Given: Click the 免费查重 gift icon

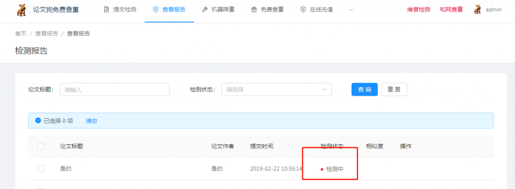Looking at the screenshot, I should coord(253,10).
